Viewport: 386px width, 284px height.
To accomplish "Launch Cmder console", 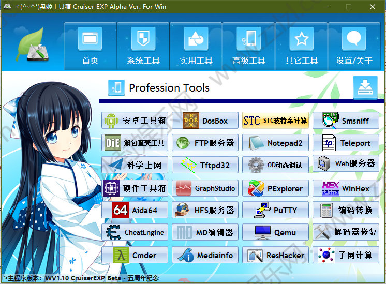I will tap(135, 255).
